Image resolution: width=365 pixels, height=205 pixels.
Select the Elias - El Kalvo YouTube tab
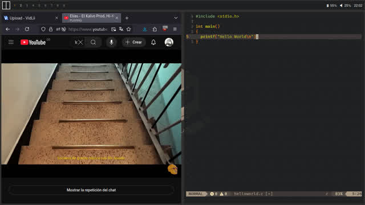(92, 18)
